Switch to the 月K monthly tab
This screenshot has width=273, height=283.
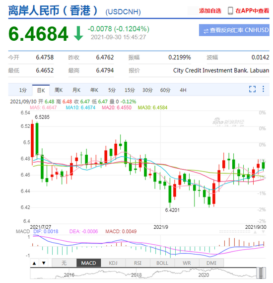(x=76, y=90)
